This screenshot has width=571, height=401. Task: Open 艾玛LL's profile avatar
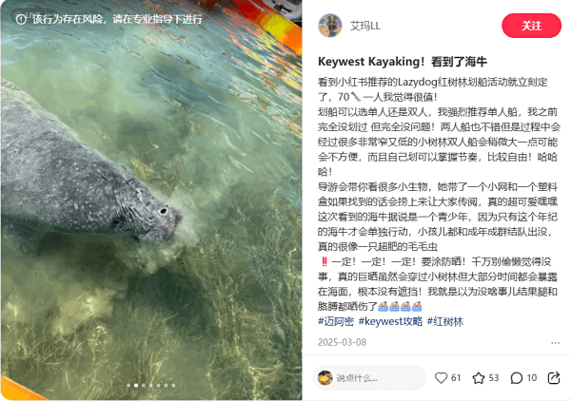[x=330, y=26]
